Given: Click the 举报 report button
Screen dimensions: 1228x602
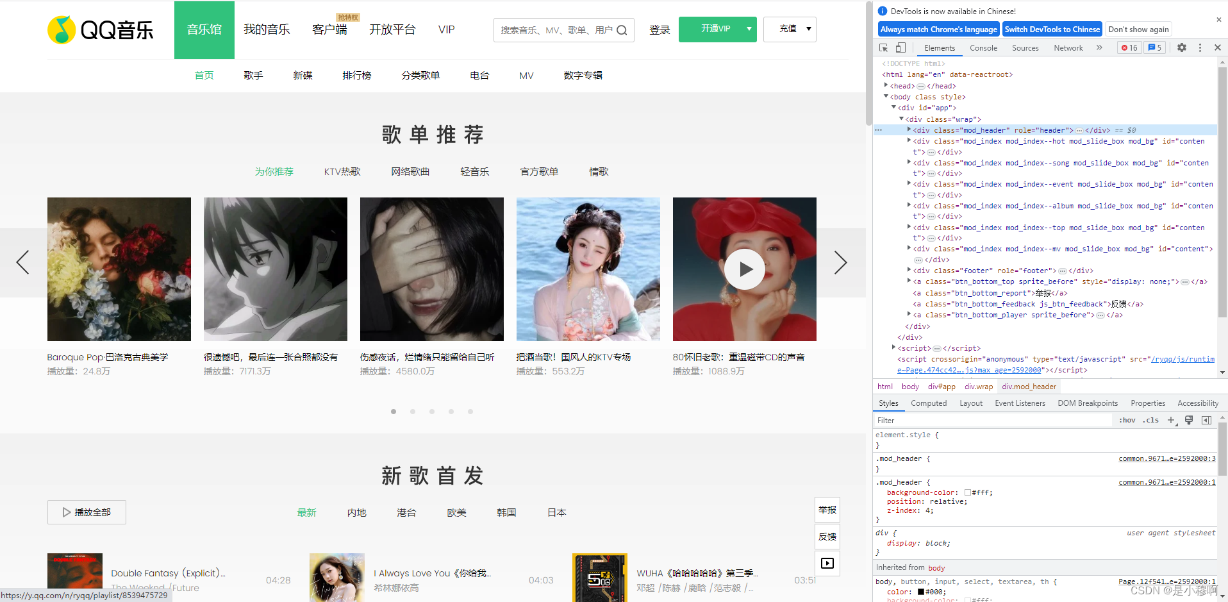Looking at the screenshot, I should [x=827, y=510].
